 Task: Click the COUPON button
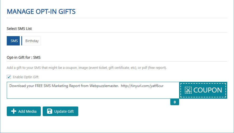click(203, 90)
